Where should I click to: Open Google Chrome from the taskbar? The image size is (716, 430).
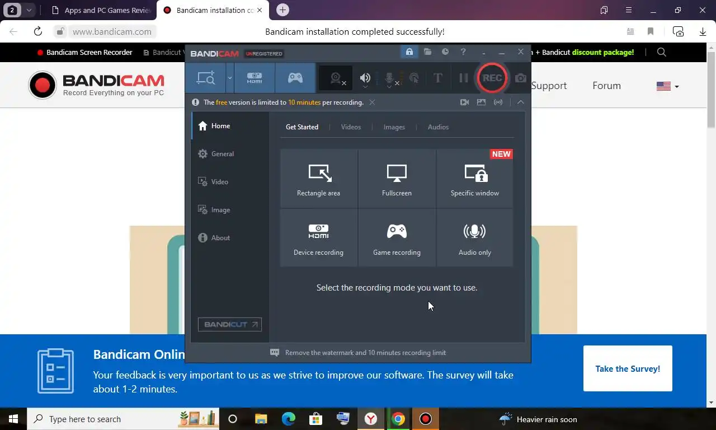click(398, 419)
